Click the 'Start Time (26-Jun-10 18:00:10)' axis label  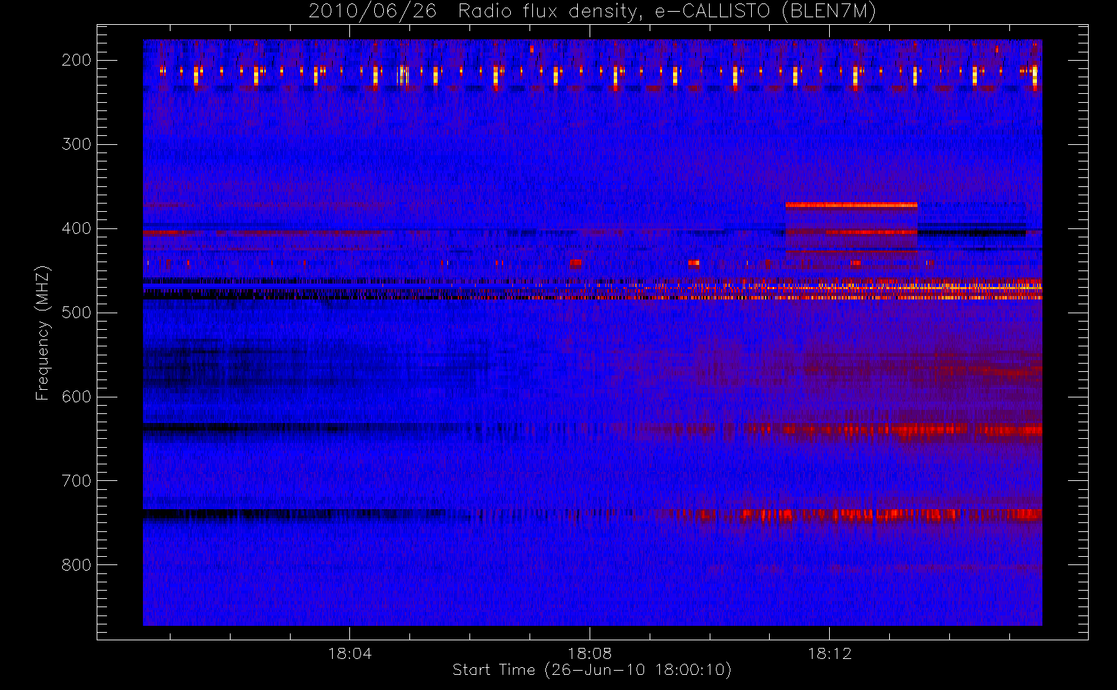pos(592,670)
